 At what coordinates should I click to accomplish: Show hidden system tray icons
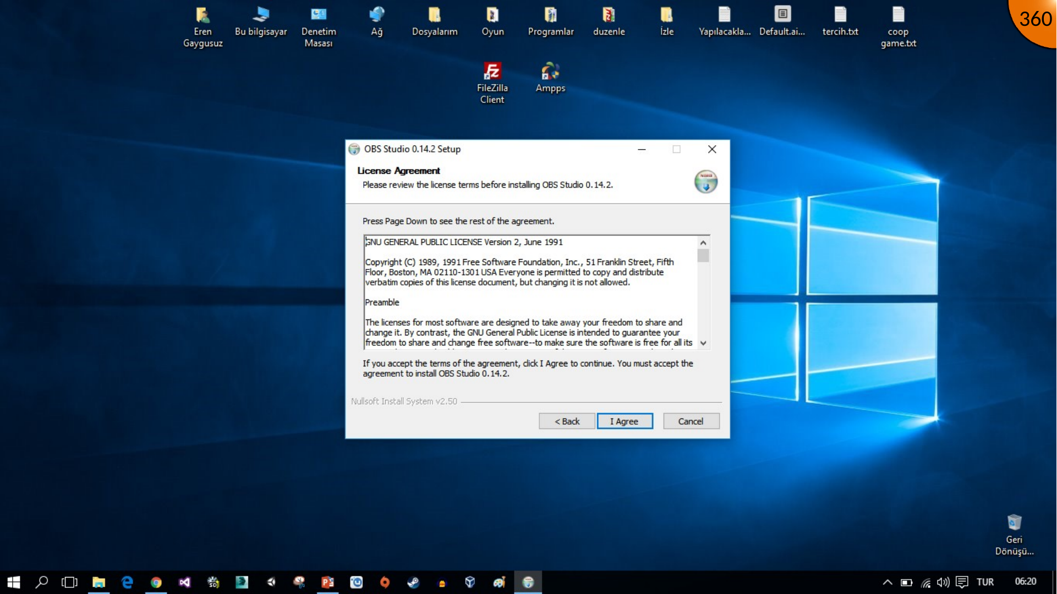(x=887, y=582)
